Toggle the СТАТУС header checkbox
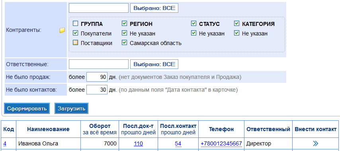 [x=193, y=24]
